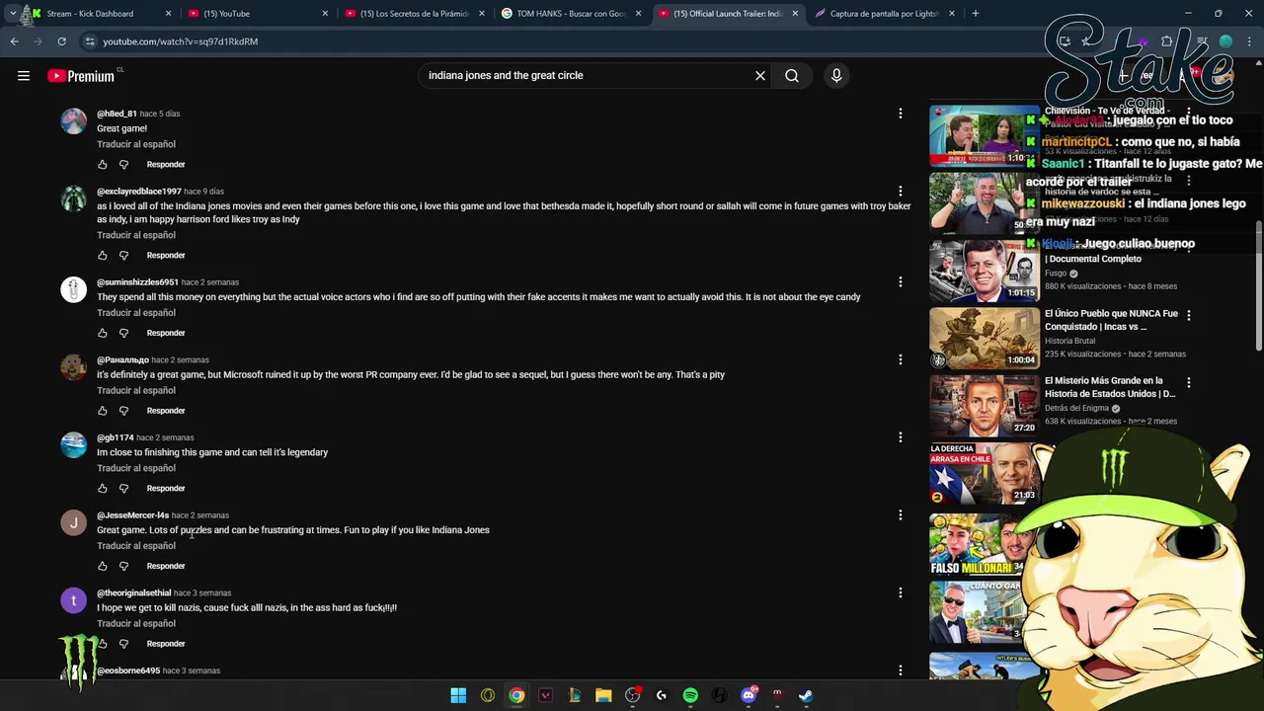Open options menu for @Ранальдо's comment
This screenshot has width=1264, height=711.
tap(901, 359)
